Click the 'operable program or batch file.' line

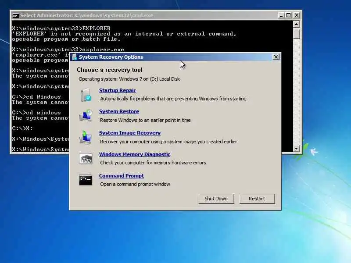66,39
